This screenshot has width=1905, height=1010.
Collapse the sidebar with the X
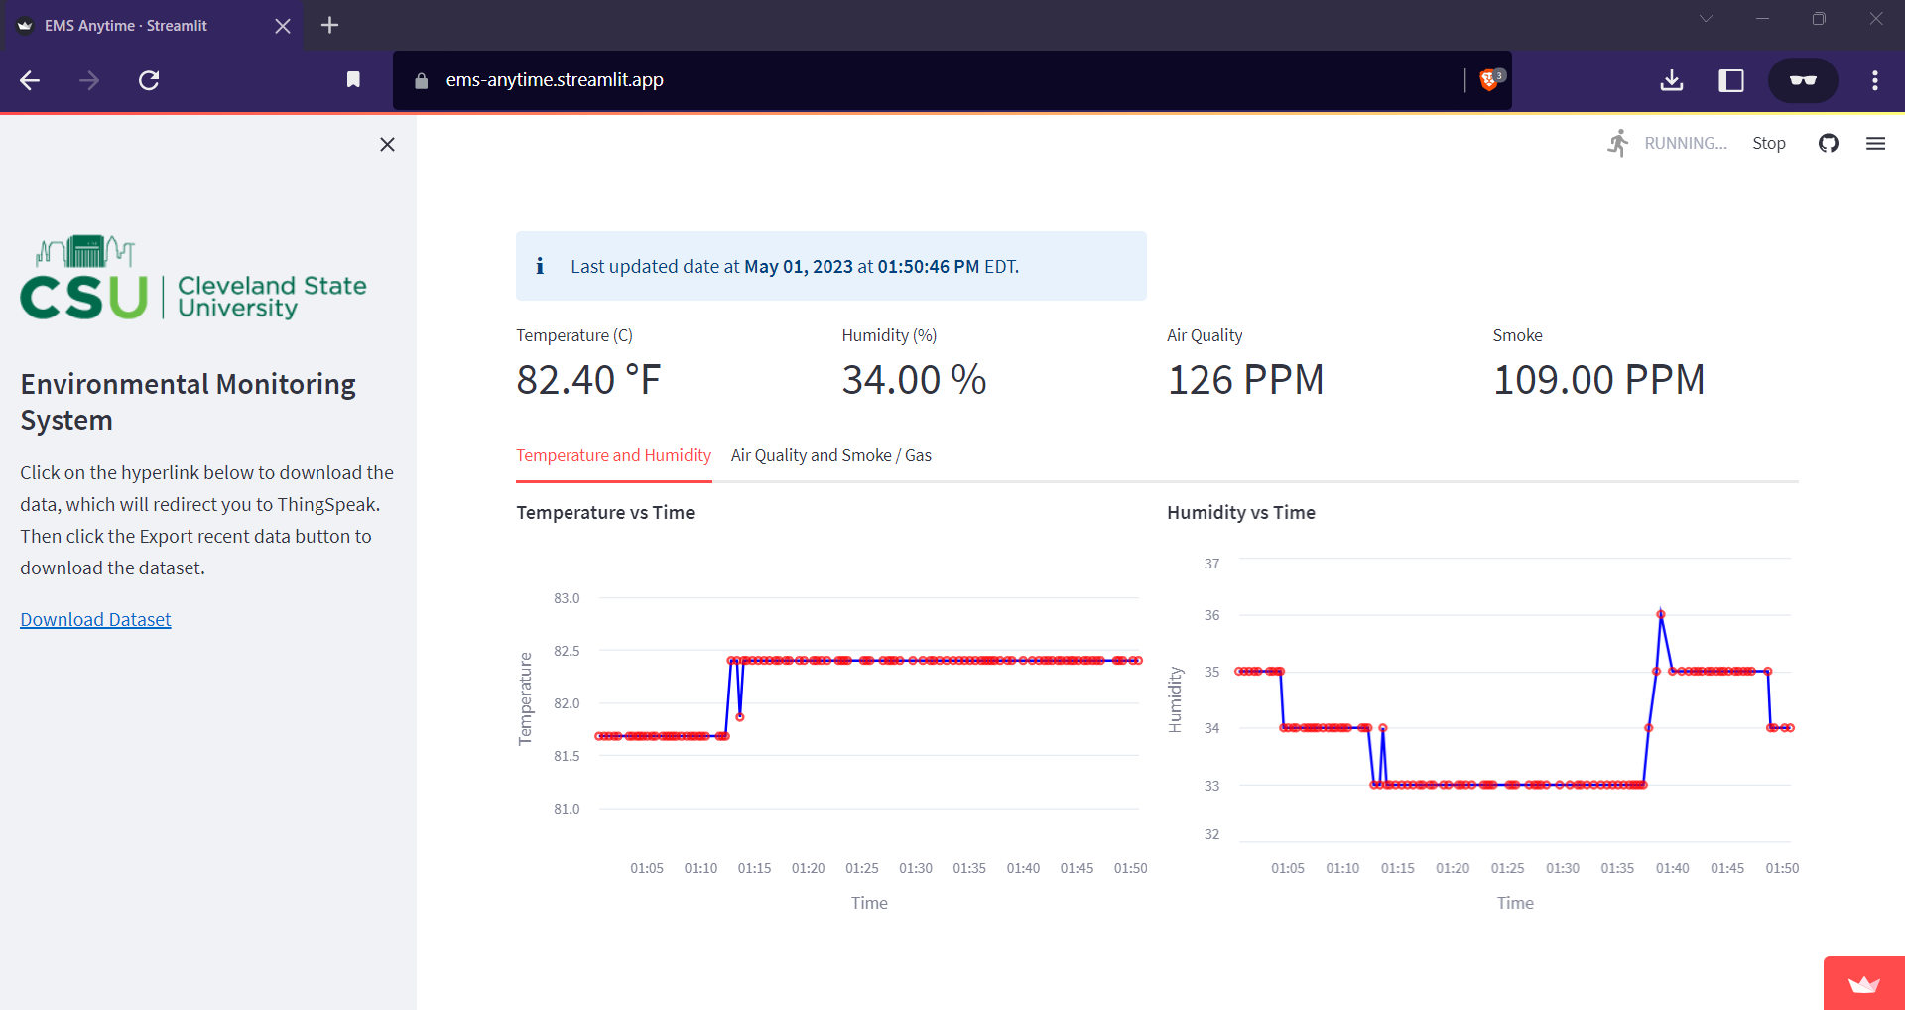click(387, 144)
